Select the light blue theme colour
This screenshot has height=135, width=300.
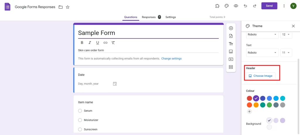tap(276, 99)
